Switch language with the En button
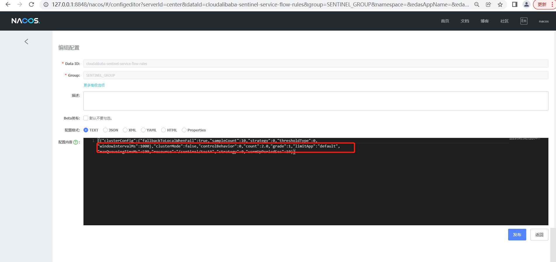 [x=524, y=21]
